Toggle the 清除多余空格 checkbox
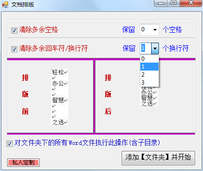The height and width of the screenshot is (171, 203). tap(14, 30)
